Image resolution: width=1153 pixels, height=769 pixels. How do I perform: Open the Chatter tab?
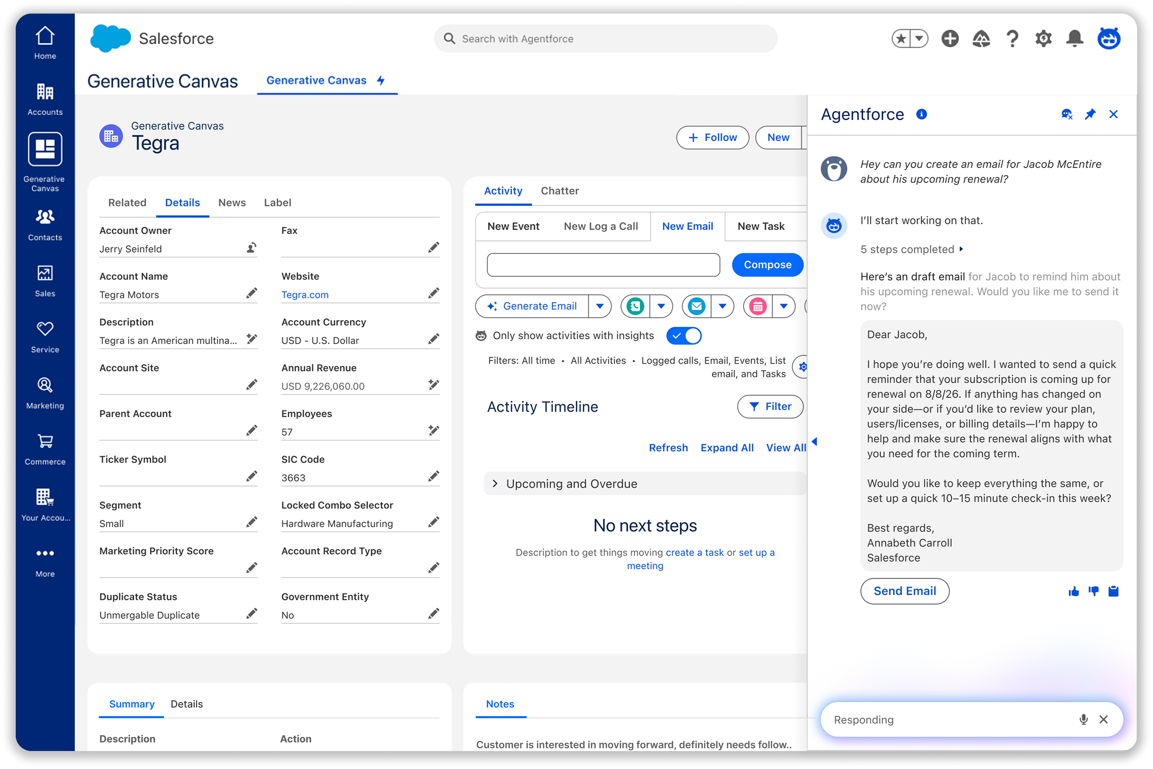560,191
